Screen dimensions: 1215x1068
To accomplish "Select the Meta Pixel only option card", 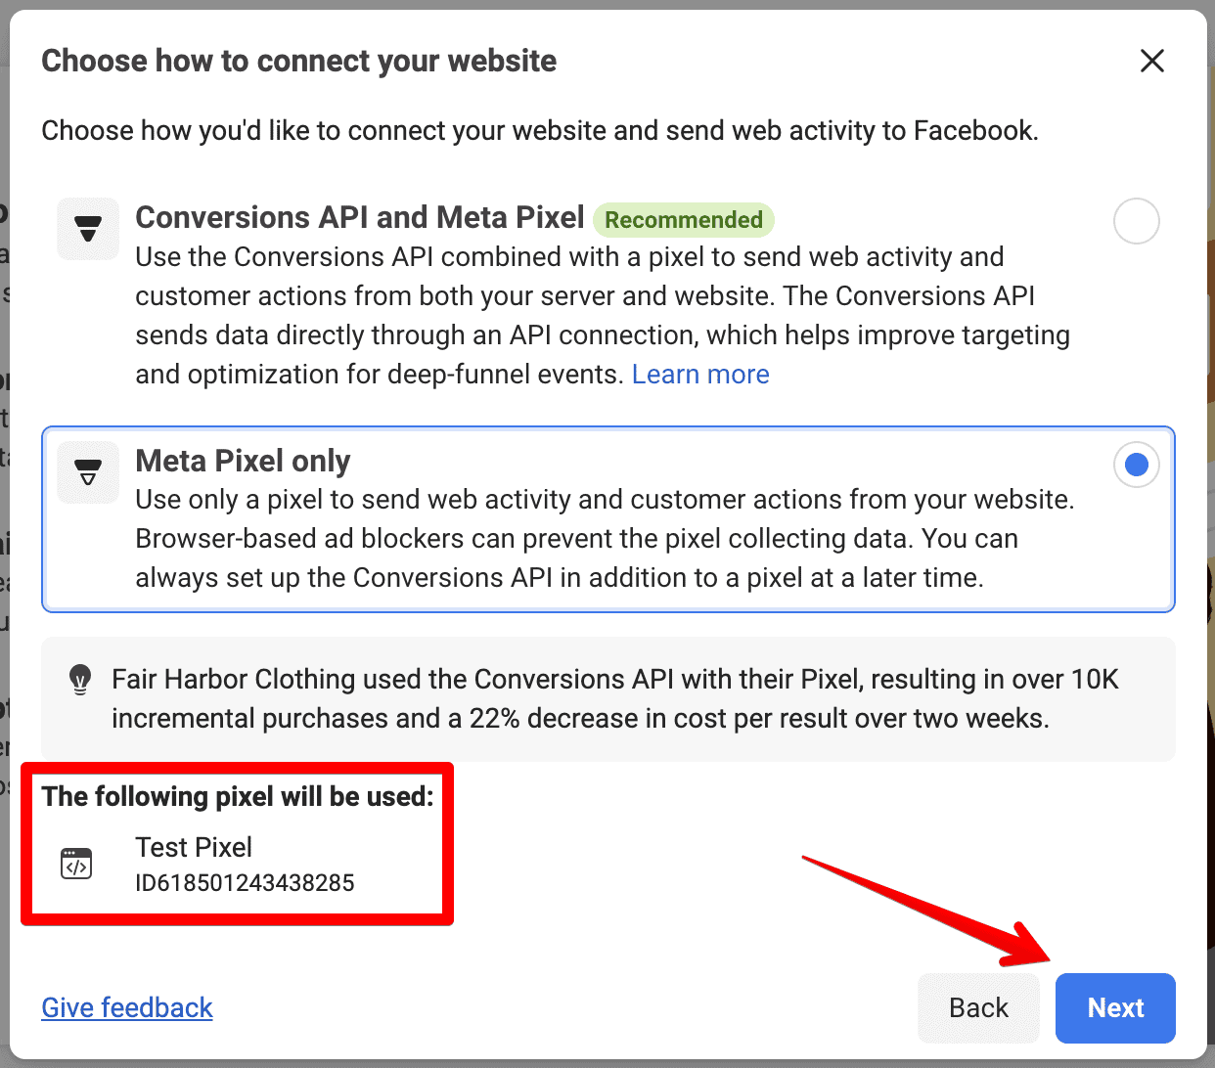I will 607,519.
